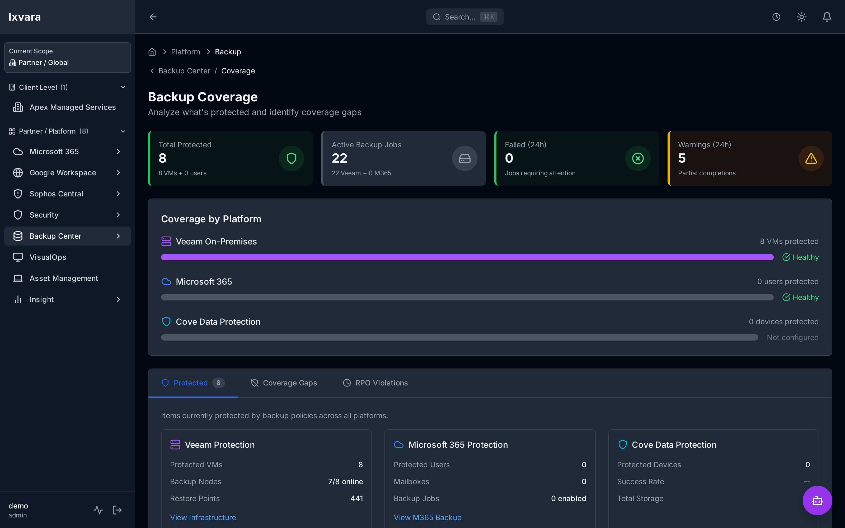
Task: Toggle the light theme sun icon
Action: tap(802, 17)
